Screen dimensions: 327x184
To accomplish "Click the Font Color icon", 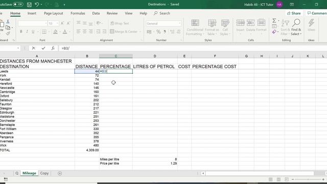I will [65, 32].
